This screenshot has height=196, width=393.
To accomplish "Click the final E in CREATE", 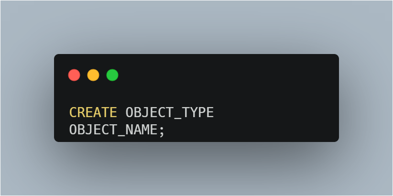I will (113, 113).
